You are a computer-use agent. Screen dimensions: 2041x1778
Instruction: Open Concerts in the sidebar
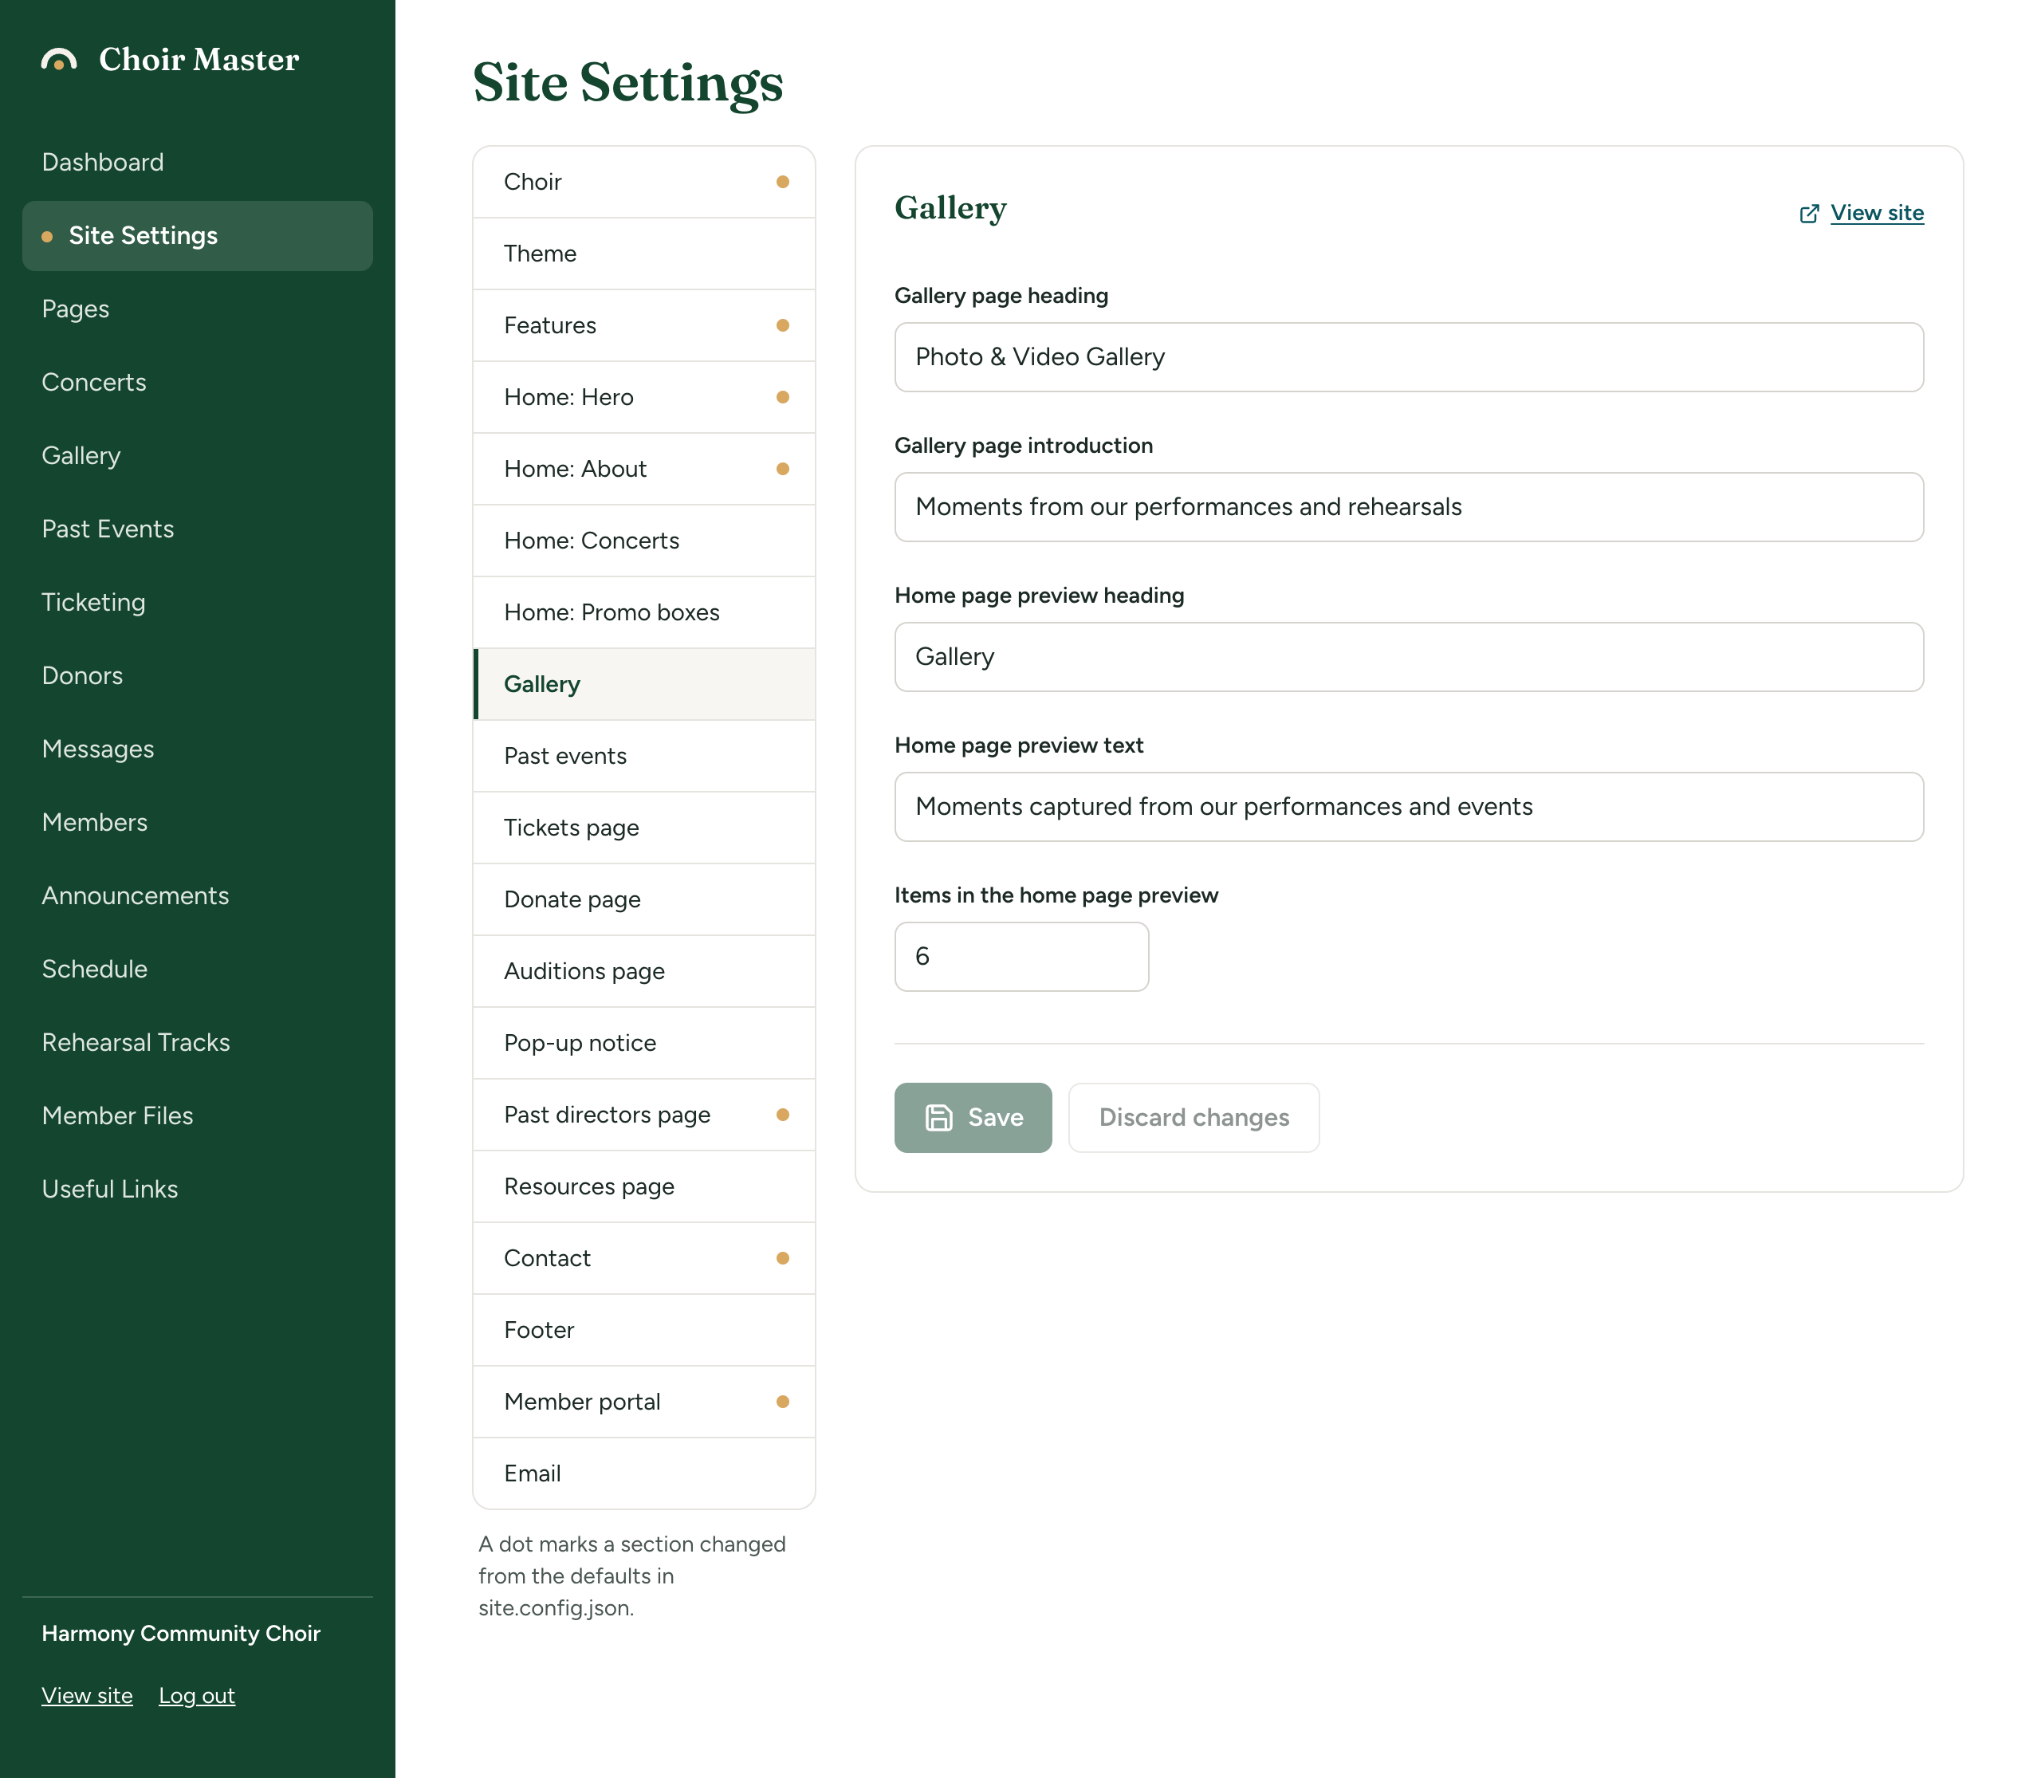[198, 383]
